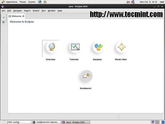This screenshot has width=165, height=124.
Task: Click the Eclipse window menu icon in title bar
Action: [3, 6]
